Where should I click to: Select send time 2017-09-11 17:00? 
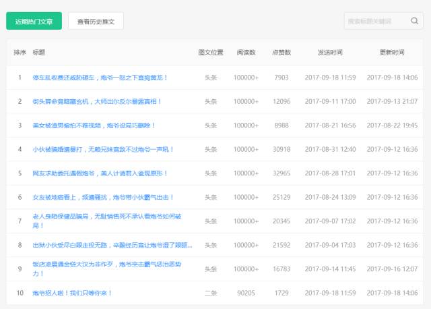[330, 102]
